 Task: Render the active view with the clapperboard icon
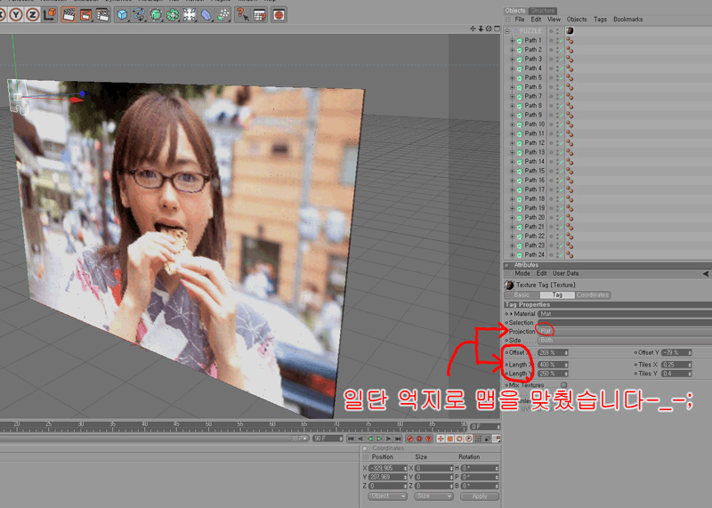tap(69, 15)
